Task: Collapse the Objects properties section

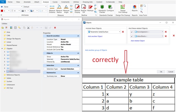Action: pos(78,53)
